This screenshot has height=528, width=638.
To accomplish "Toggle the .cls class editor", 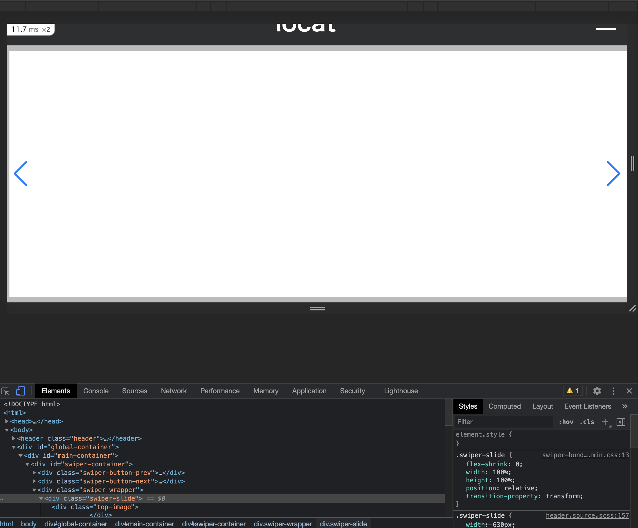I will click(x=587, y=422).
